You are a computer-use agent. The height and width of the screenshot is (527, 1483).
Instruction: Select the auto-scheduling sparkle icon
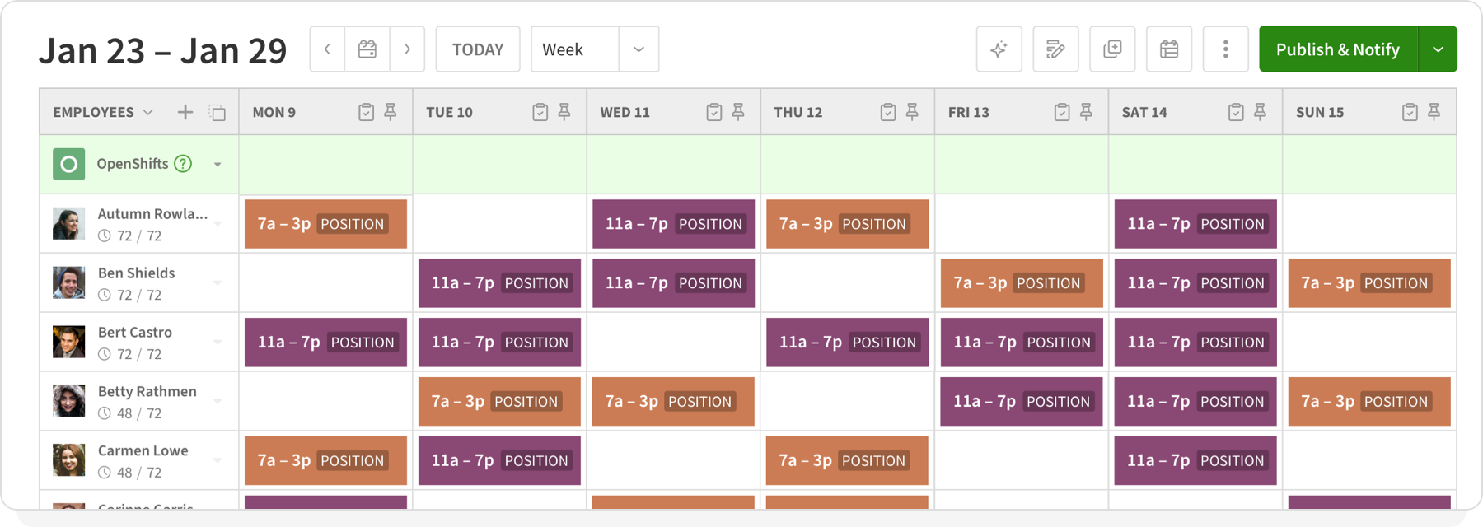(x=999, y=49)
